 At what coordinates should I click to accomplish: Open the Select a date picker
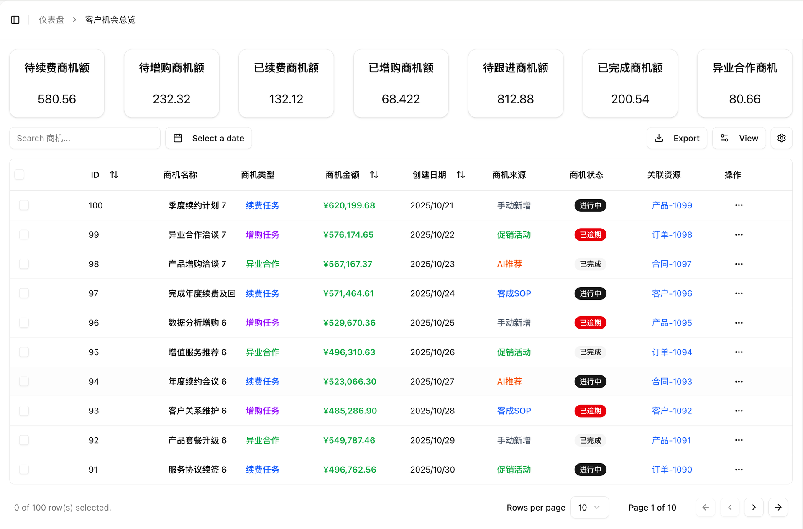coord(209,138)
